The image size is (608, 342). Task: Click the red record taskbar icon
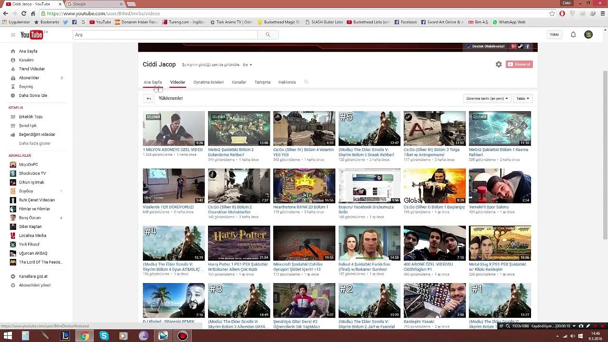(x=182, y=336)
